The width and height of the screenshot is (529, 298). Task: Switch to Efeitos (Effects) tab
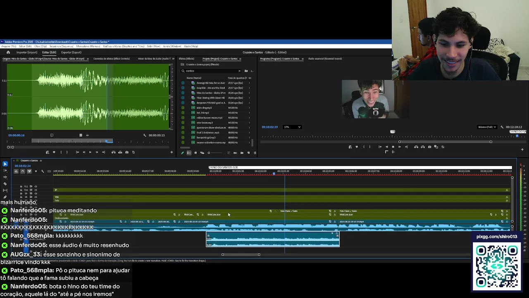pos(186,59)
